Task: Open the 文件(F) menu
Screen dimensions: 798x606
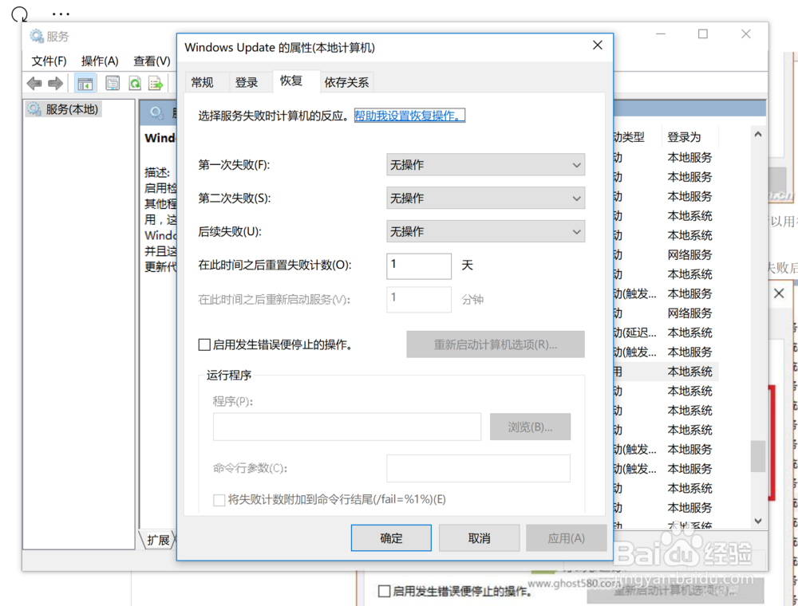Action: tap(49, 61)
